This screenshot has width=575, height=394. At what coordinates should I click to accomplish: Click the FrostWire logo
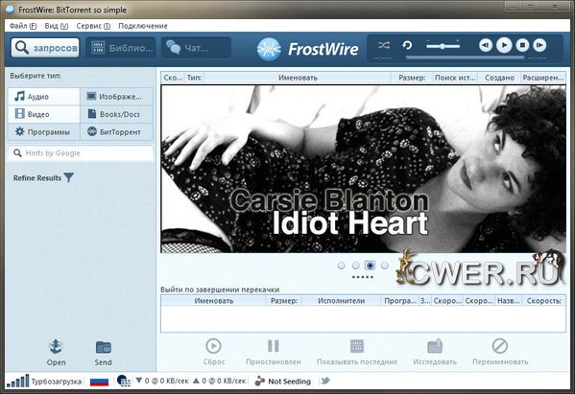click(307, 49)
